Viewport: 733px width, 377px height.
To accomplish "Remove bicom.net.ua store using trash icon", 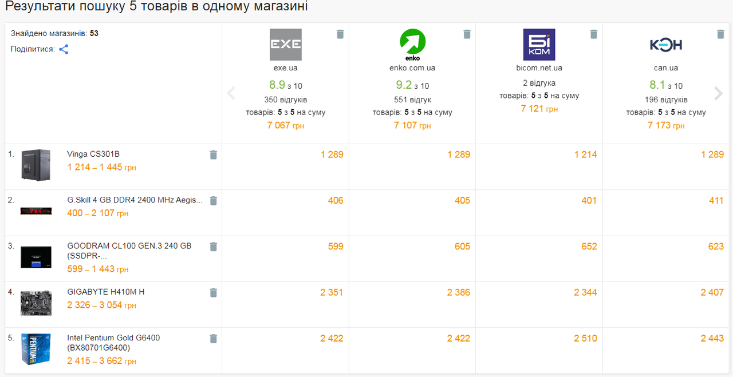I will tap(594, 34).
